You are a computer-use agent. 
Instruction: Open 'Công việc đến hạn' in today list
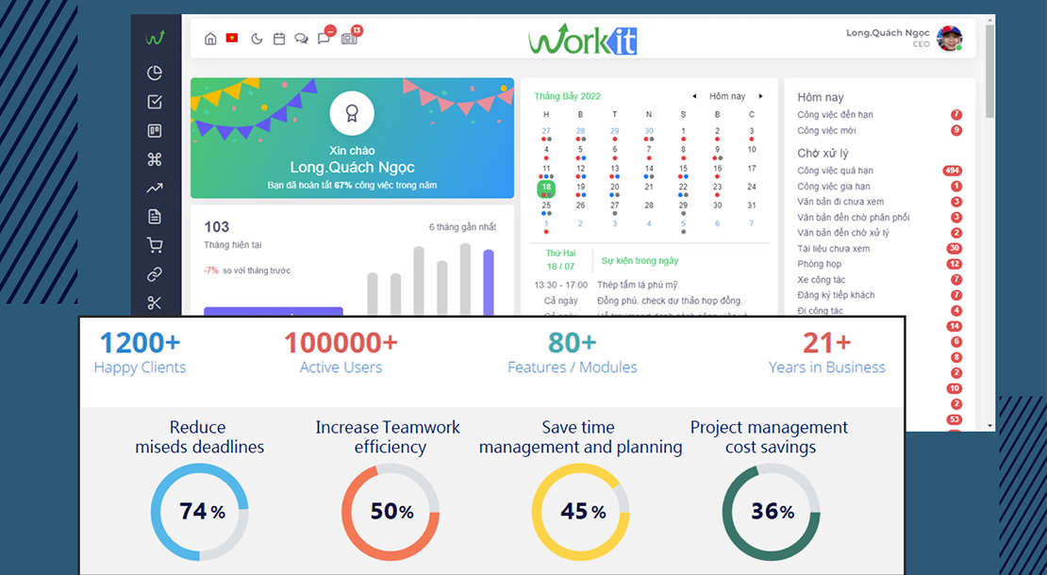(835, 115)
